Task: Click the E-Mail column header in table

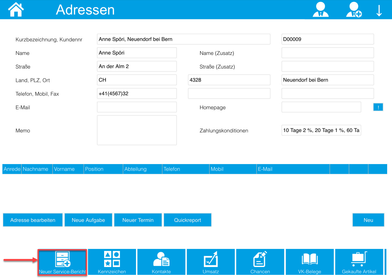Action: point(293,169)
